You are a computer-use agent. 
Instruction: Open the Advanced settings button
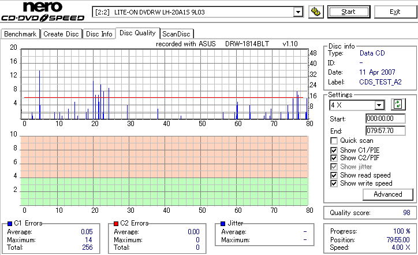point(387,194)
